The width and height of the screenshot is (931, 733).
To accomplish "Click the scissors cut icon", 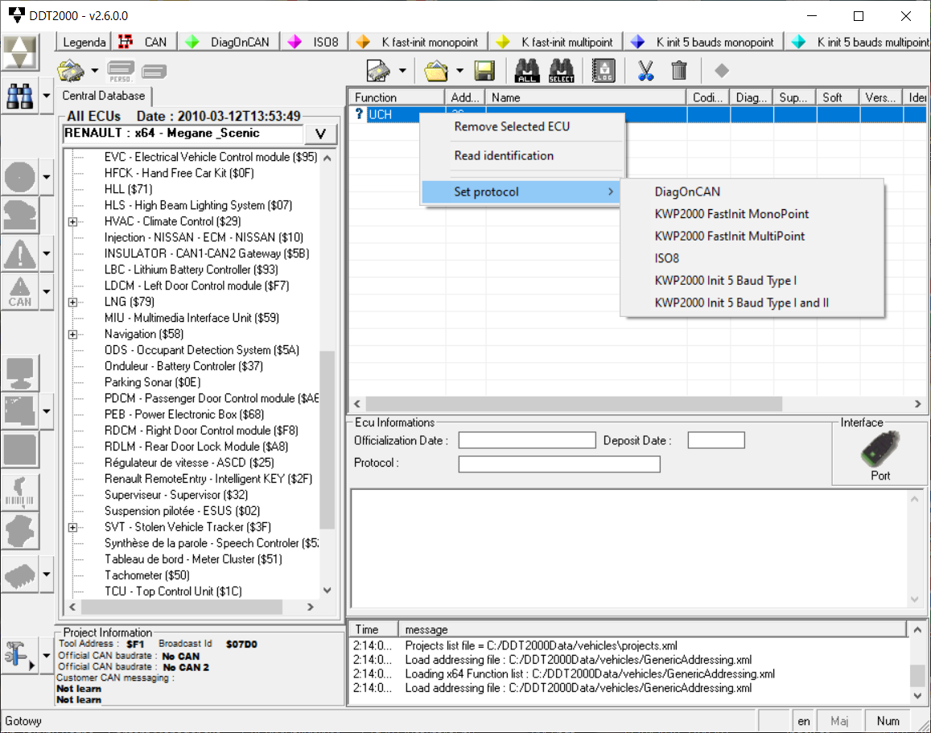I will click(645, 71).
